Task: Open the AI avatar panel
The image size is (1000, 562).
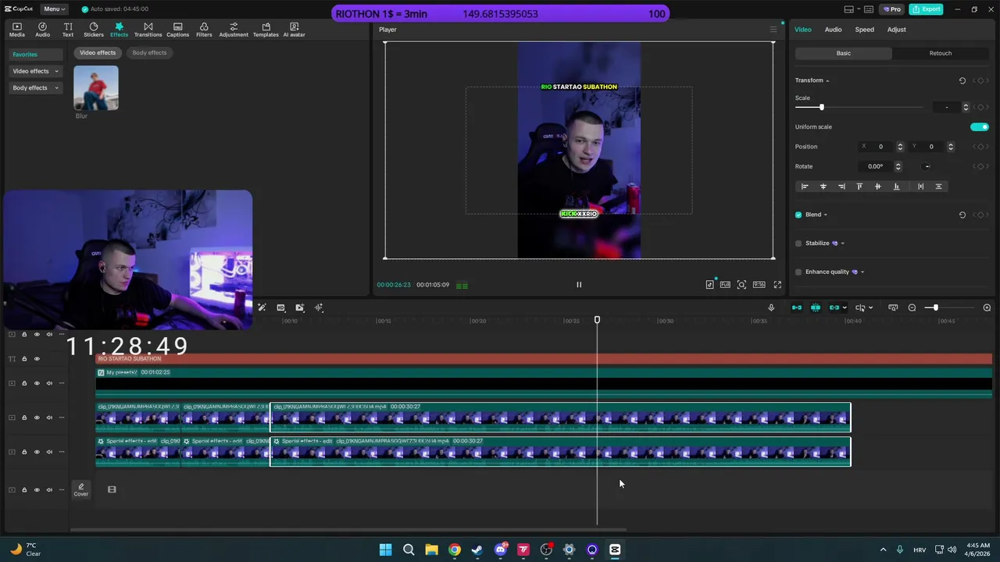Action: [294, 30]
